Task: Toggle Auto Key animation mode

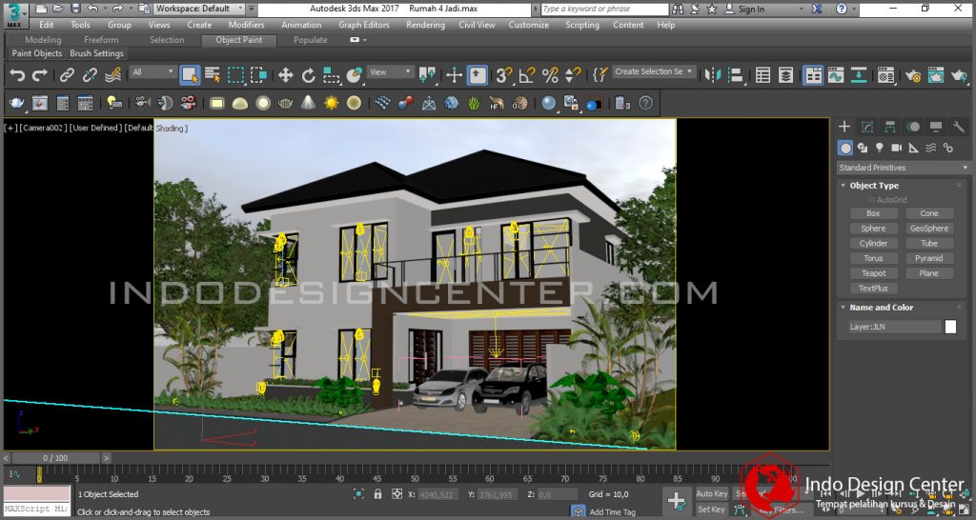Action: (712, 494)
